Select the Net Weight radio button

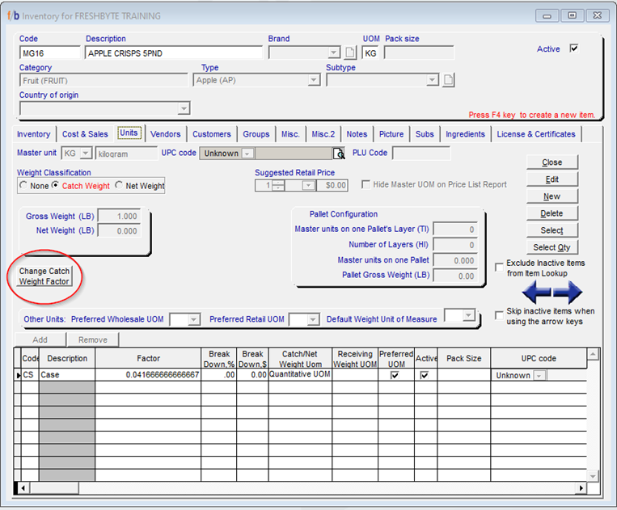(119, 185)
